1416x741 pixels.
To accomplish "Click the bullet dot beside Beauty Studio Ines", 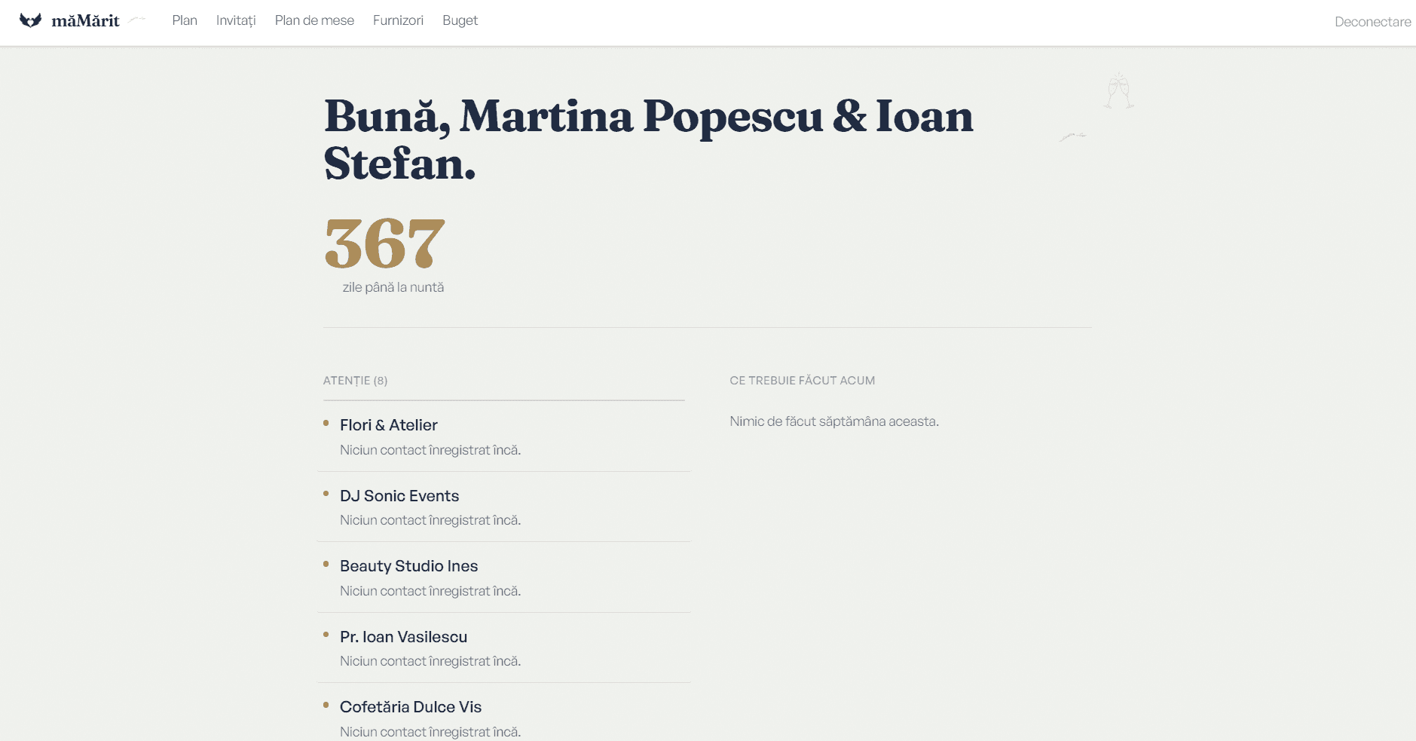I will tap(326, 564).
